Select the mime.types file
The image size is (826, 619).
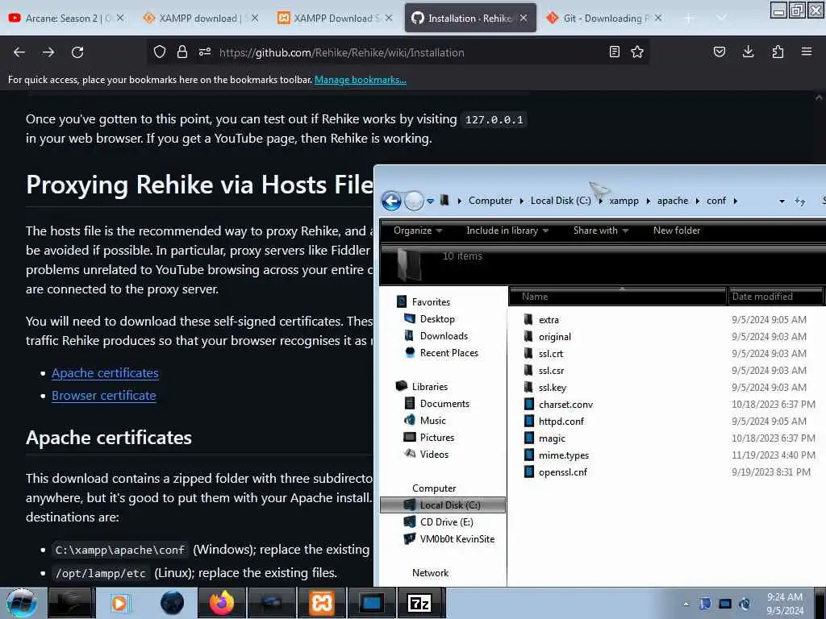(x=564, y=455)
